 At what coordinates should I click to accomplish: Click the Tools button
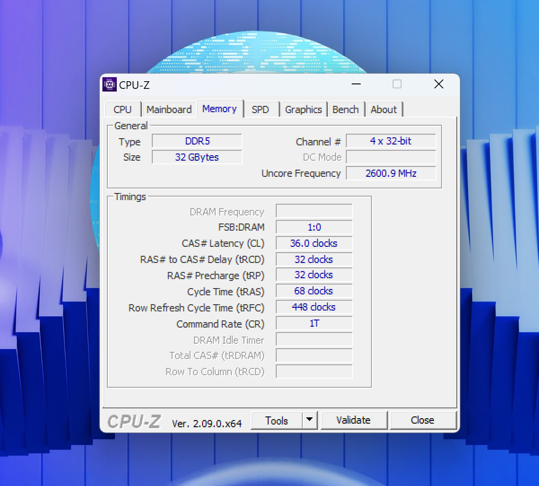coord(277,420)
